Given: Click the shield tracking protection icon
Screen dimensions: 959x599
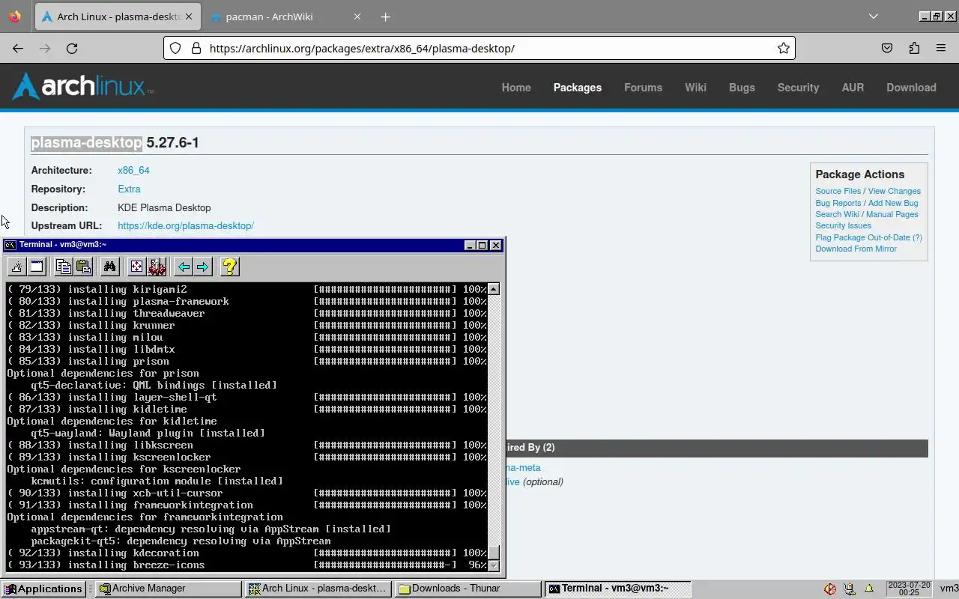Looking at the screenshot, I should [175, 48].
